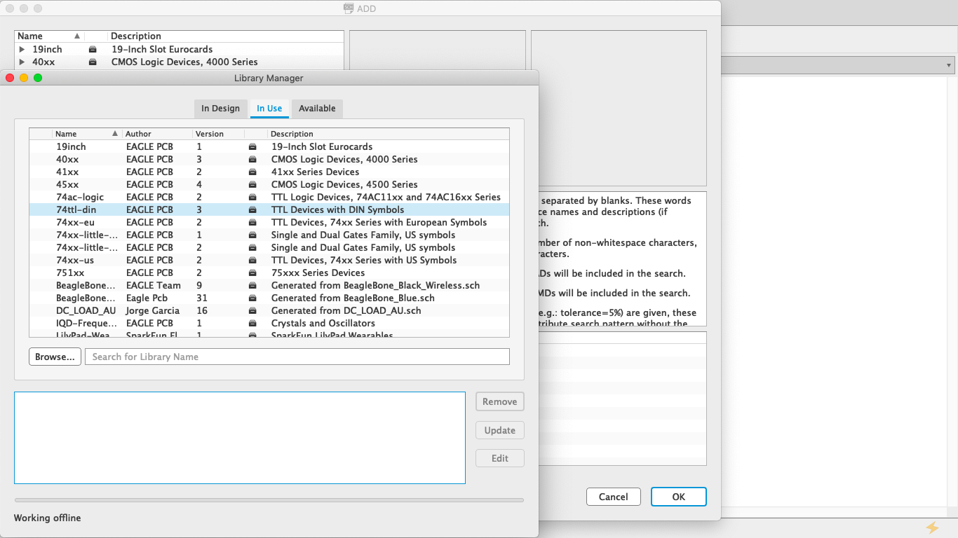The image size is (958, 538).
Task: Select the 74xx-us library row
Action: tap(269, 261)
